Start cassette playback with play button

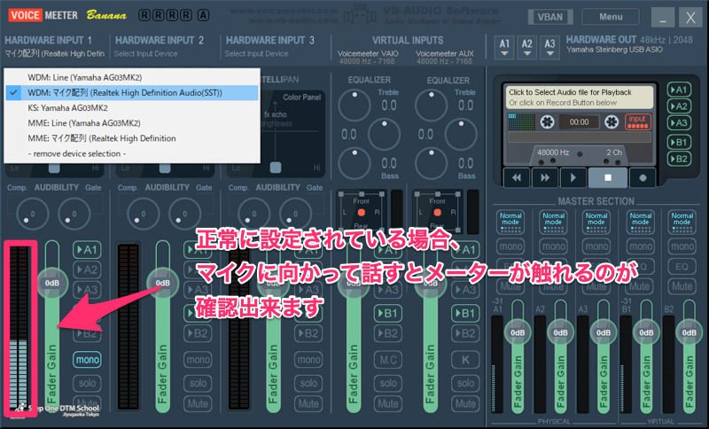tap(573, 177)
